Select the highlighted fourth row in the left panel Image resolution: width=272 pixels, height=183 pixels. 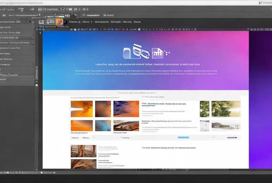click(x=16, y=42)
